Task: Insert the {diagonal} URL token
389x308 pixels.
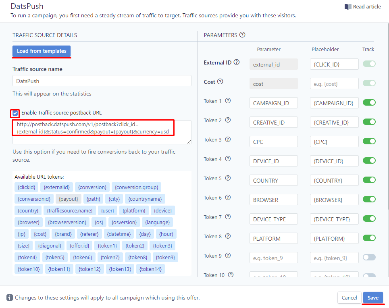Action: (50, 246)
